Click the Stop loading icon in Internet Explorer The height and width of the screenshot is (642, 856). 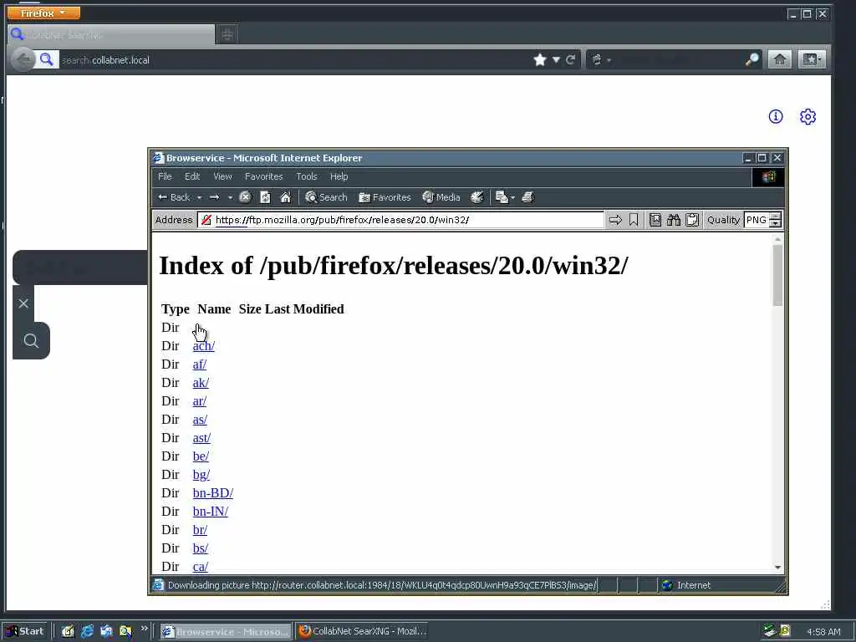pos(245,197)
